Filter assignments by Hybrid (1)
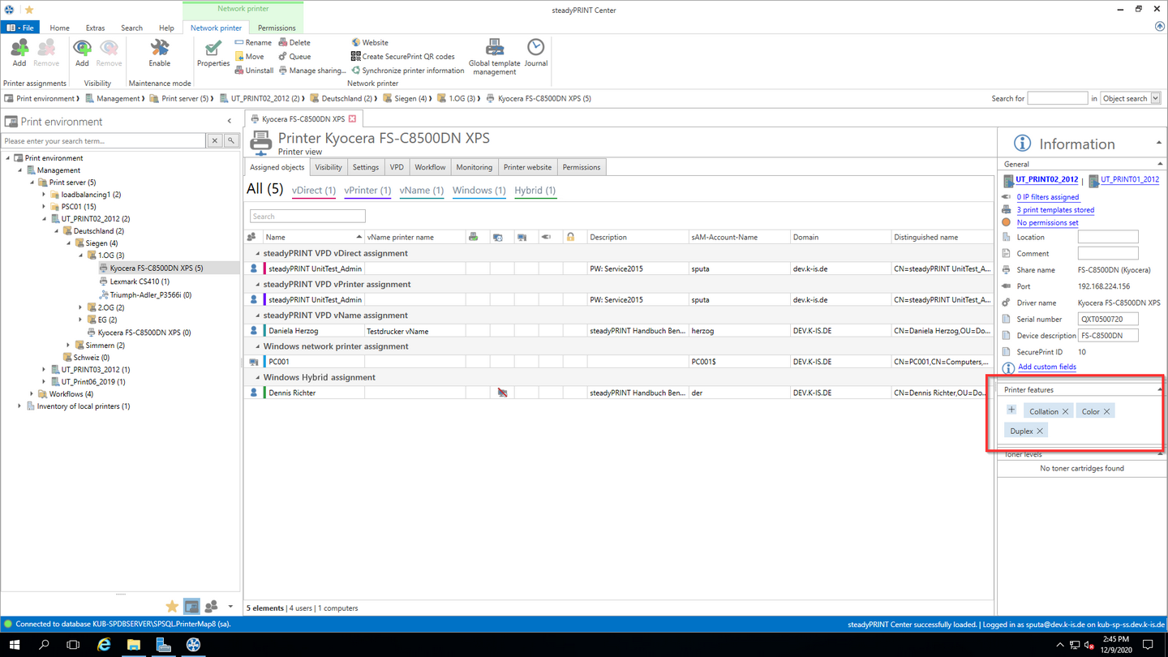 (x=535, y=191)
